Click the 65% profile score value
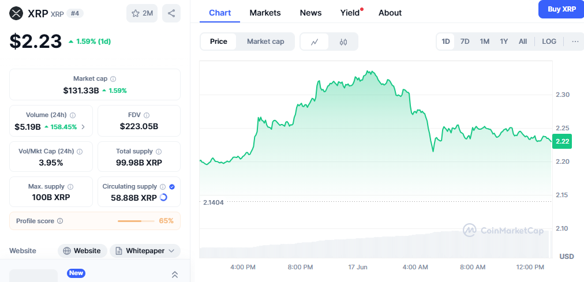The width and height of the screenshot is (584, 282). 166,221
